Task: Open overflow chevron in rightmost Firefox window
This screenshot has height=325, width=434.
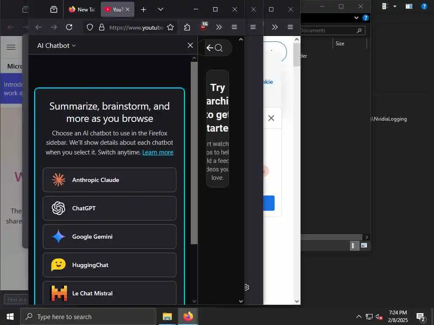Action: (x=275, y=27)
